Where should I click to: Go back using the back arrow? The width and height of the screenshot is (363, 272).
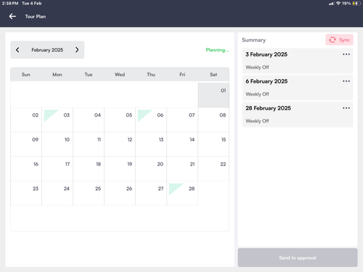tap(12, 17)
